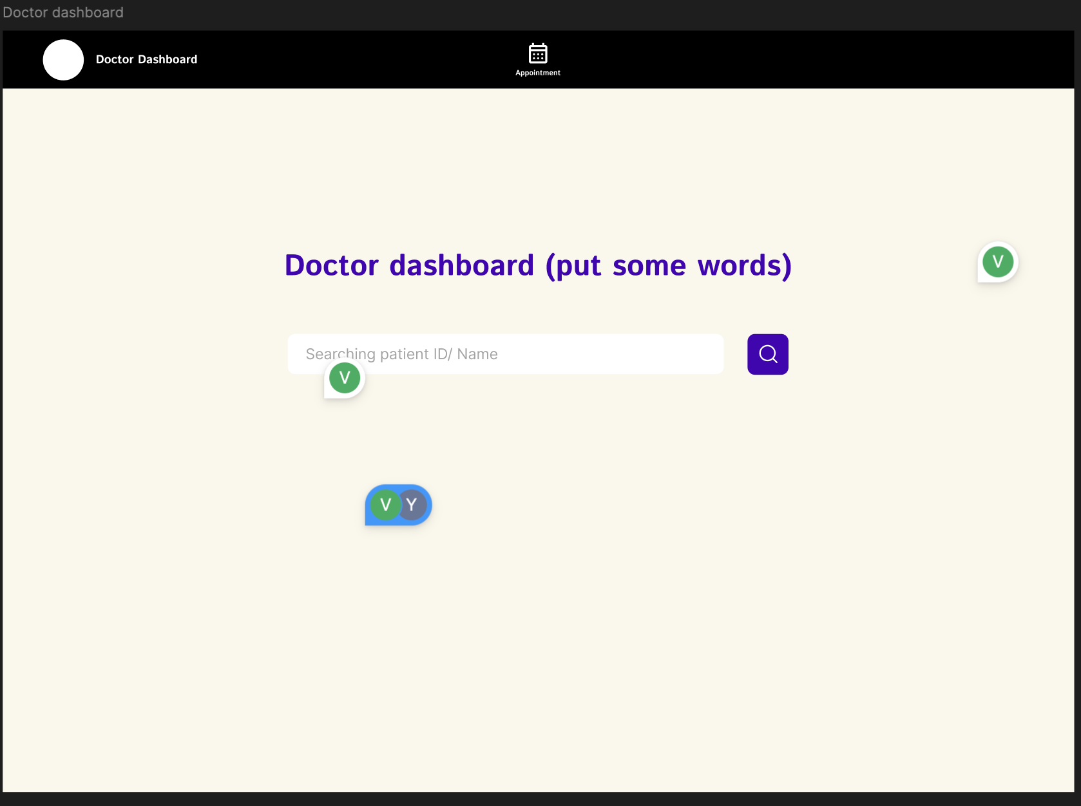
Task: Select the 'Doctor dashboard' frame name label
Action: (x=63, y=12)
